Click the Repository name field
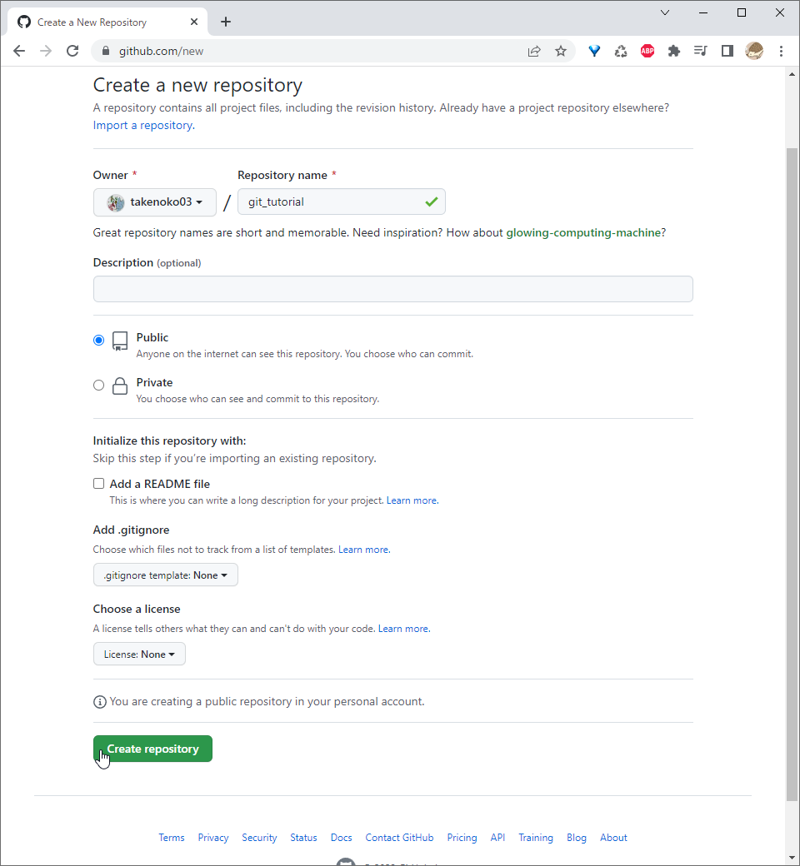 click(x=342, y=202)
